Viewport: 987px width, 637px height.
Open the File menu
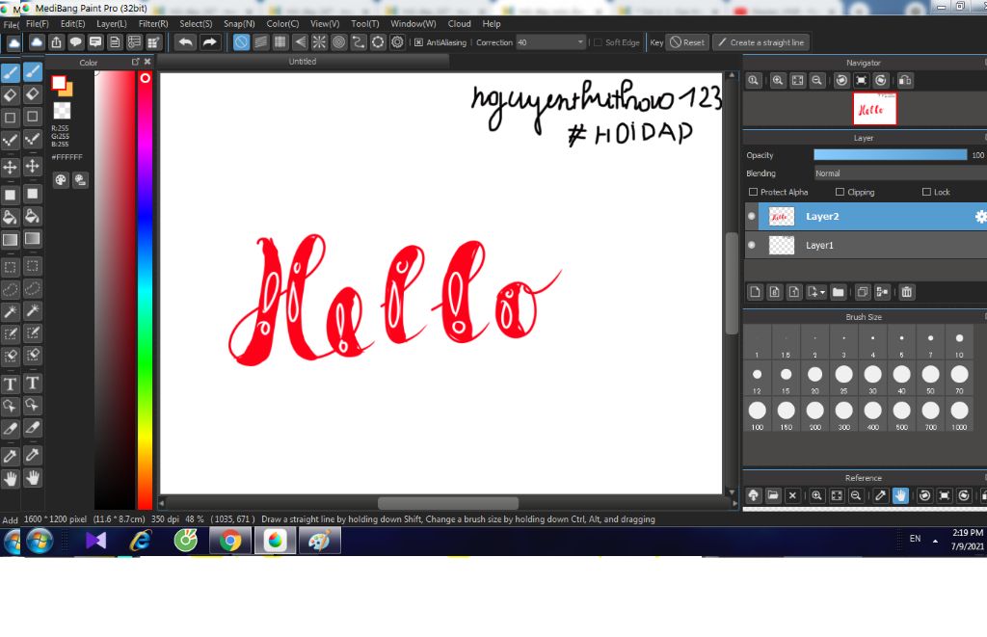tap(38, 23)
